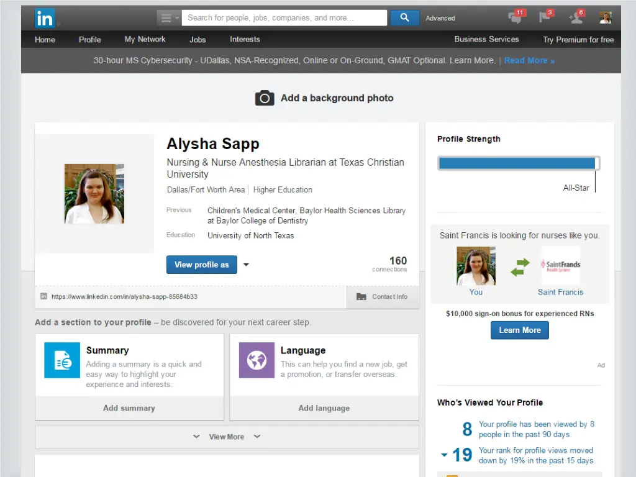Click Add a background photo text
Image resolution: width=636 pixels, height=477 pixels.
337,98
